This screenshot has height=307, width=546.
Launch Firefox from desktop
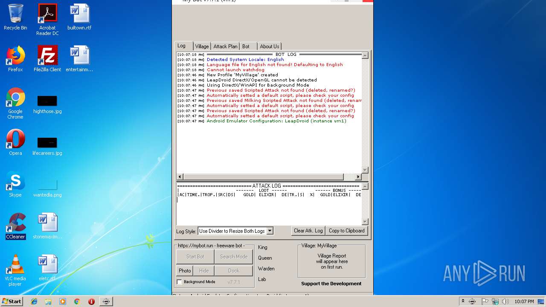coord(15,59)
